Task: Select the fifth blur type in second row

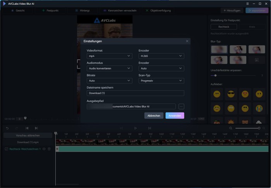Action: (x=238, y=60)
